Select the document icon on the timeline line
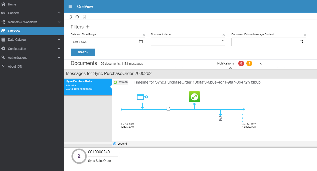The width and height of the screenshot is (317, 171). click(x=168, y=109)
